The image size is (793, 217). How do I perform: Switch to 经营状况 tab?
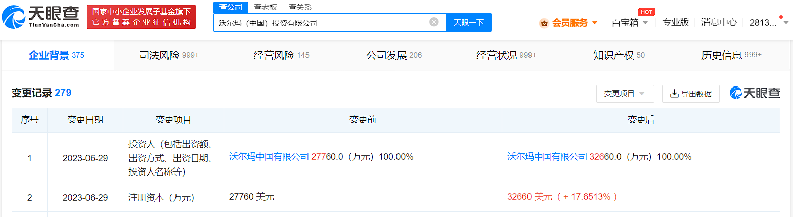pyautogui.click(x=506, y=55)
